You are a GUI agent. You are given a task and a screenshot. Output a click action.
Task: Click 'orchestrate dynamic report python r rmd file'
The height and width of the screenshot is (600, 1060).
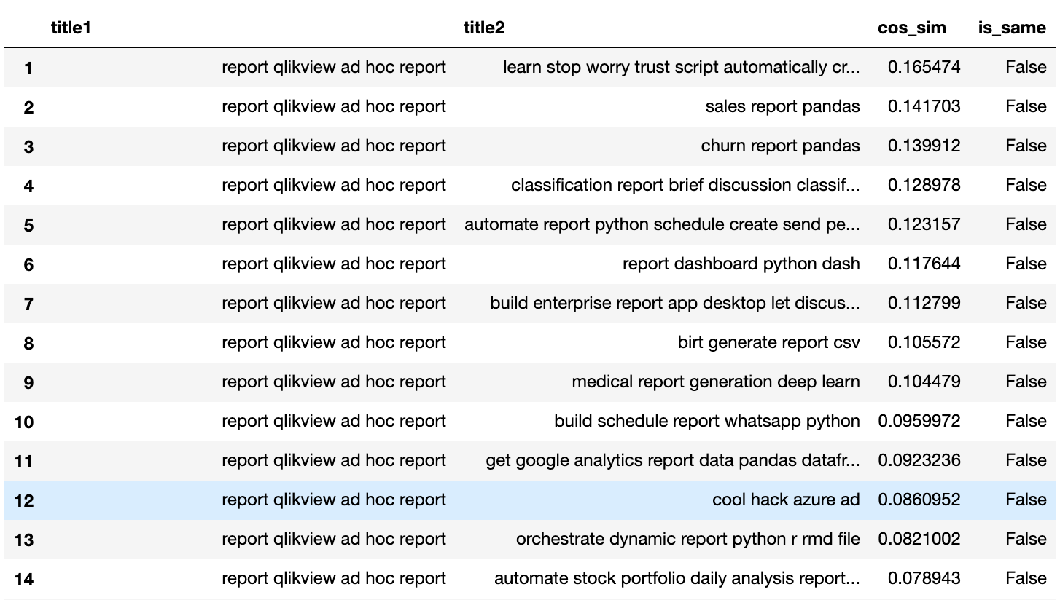tap(687, 540)
